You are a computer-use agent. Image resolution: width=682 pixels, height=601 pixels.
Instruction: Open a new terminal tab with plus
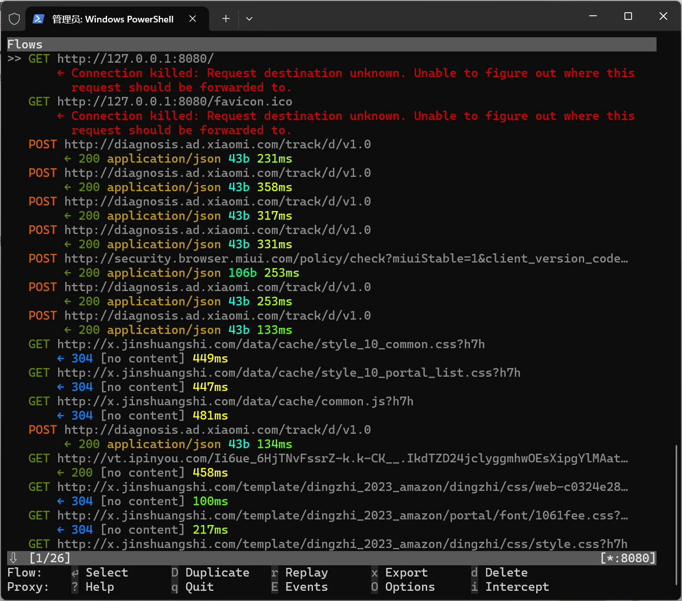click(226, 19)
